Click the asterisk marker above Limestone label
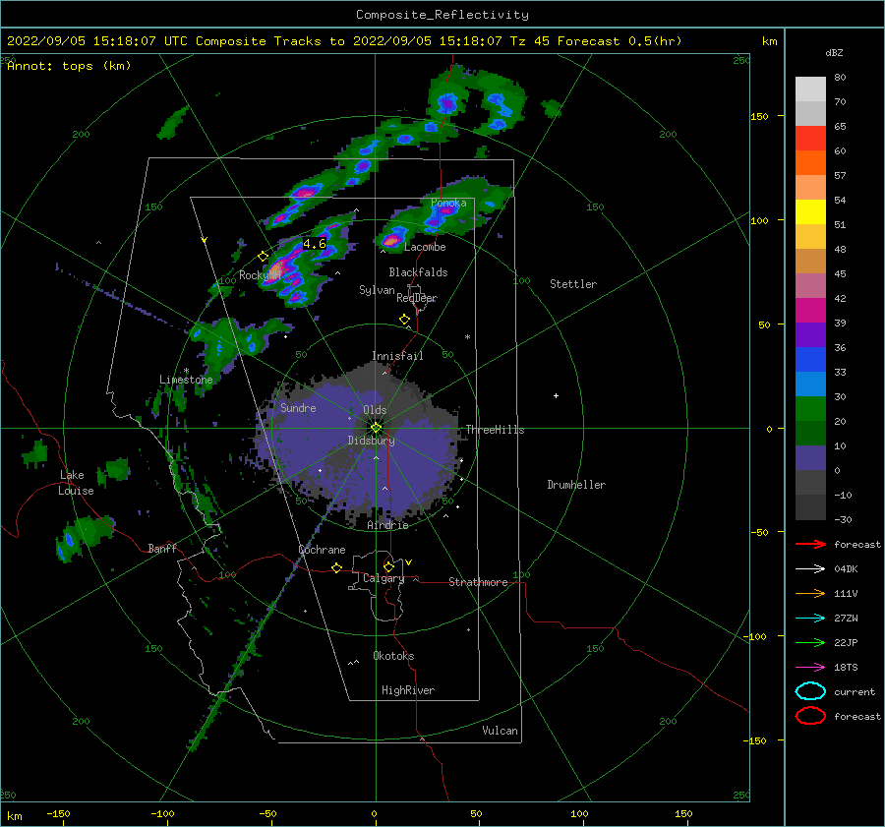Screen dimensions: 885x827 click(x=186, y=371)
